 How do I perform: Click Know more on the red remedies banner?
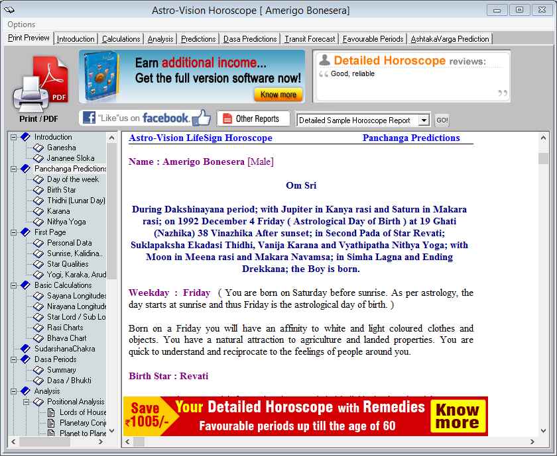tap(458, 416)
